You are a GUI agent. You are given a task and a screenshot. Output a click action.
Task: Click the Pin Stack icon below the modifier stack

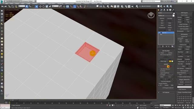[x=159, y=46]
